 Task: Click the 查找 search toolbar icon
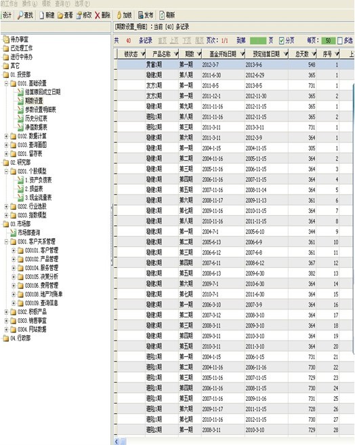coord(20,15)
